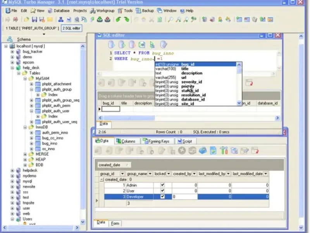Collapse the help_desk database node
Screen dimensions: 310x233
(x=12, y=68)
